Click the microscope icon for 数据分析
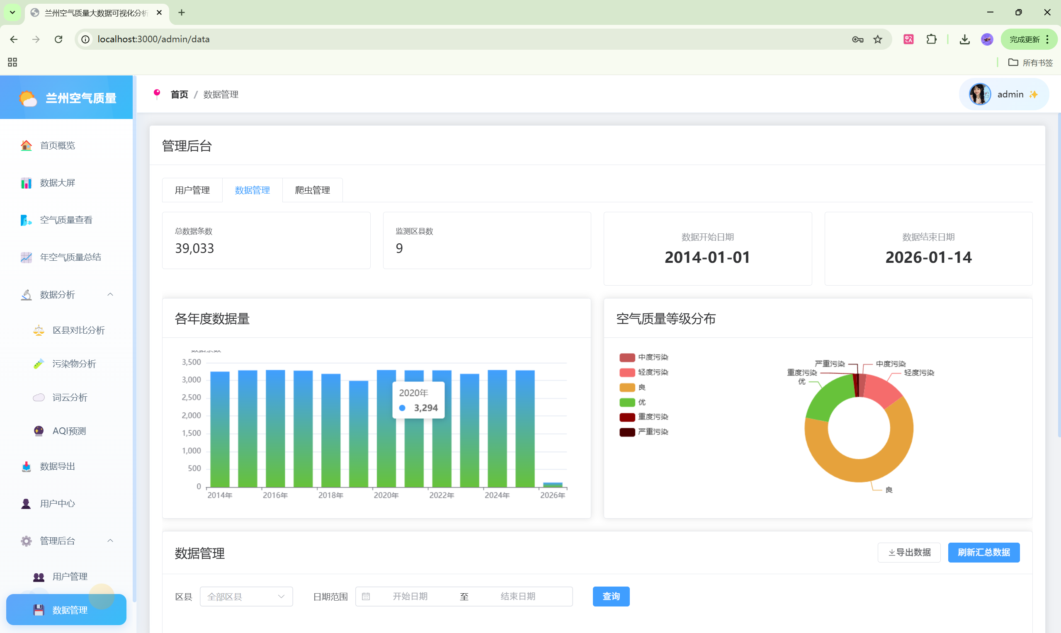 (x=26, y=295)
